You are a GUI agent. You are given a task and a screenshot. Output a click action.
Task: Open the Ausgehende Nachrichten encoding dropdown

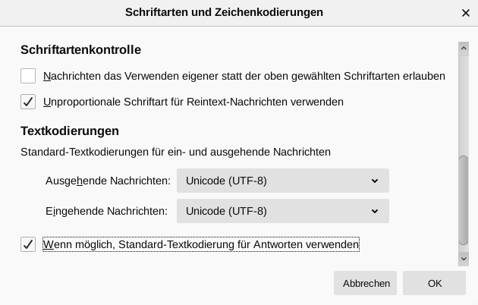coord(282,181)
